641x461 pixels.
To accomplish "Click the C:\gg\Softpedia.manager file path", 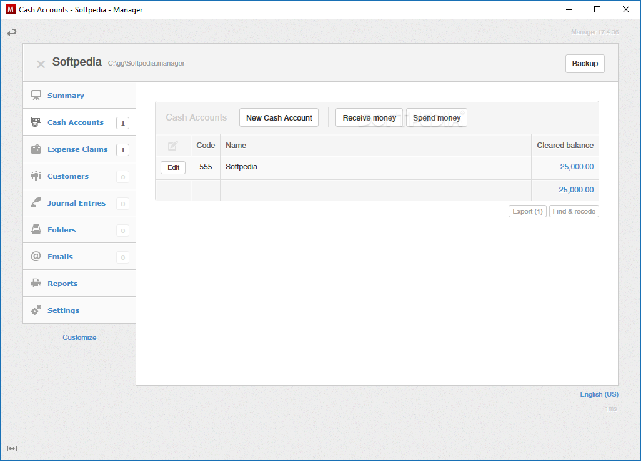I will tap(146, 63).
